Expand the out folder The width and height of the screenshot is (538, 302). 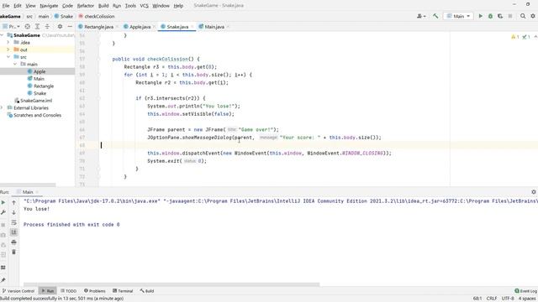click(8, 49)
